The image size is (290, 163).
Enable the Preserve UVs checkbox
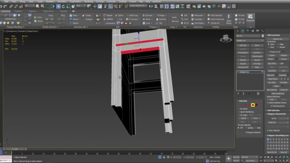coord(269,52)
